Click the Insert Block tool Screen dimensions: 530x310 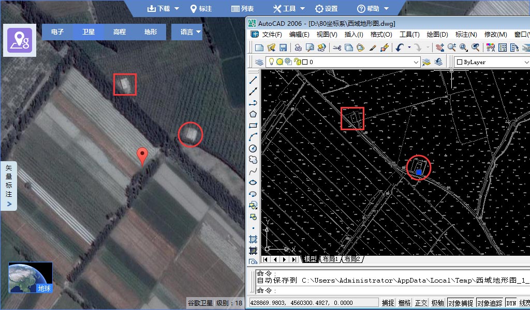(x=253, y=205)
